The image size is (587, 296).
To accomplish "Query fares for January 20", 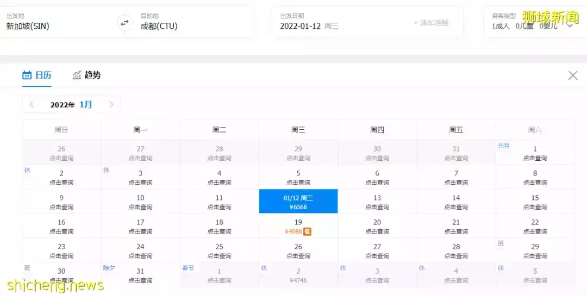I will coord(377,226).
